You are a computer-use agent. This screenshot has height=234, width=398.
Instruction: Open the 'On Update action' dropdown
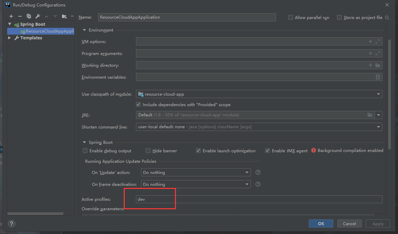point(247,172)
